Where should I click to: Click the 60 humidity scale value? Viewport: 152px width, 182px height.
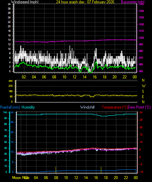[6, 136]
